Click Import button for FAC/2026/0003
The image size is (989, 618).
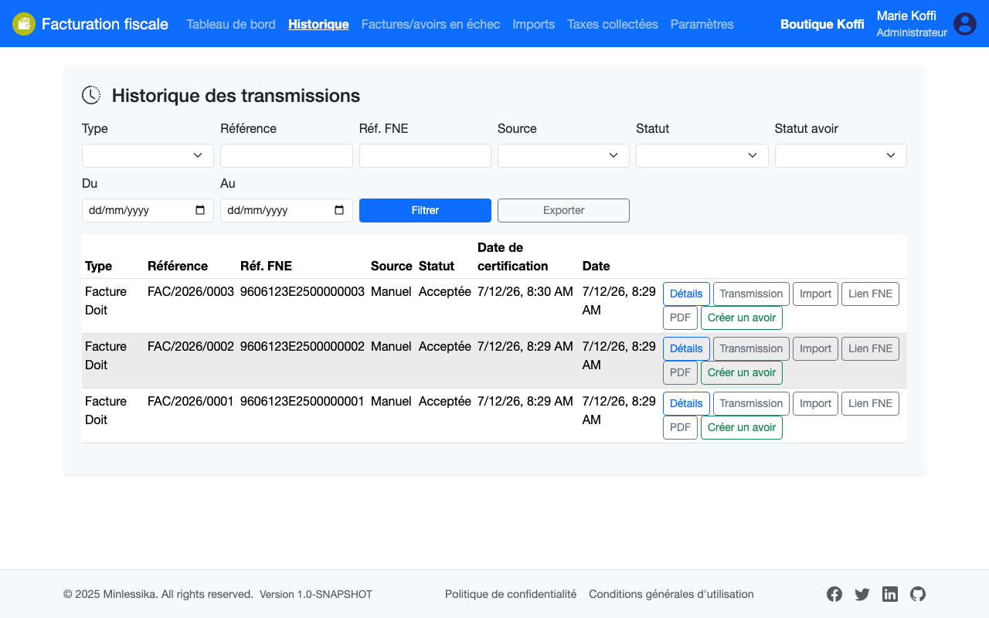click(815, 294)
